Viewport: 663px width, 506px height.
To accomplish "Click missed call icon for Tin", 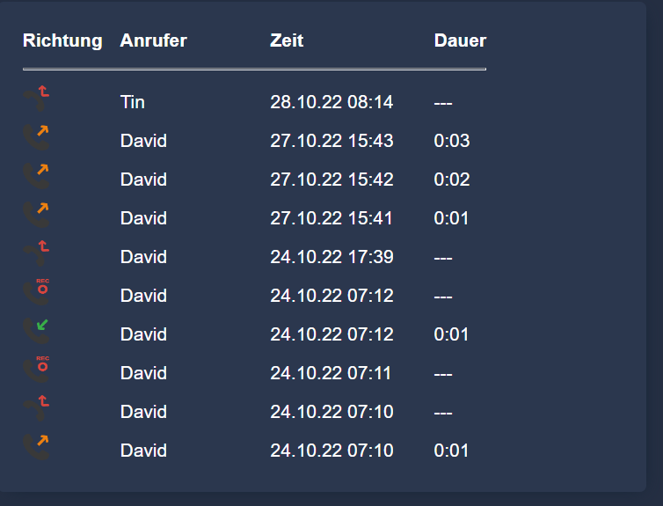I will point(36,99).
